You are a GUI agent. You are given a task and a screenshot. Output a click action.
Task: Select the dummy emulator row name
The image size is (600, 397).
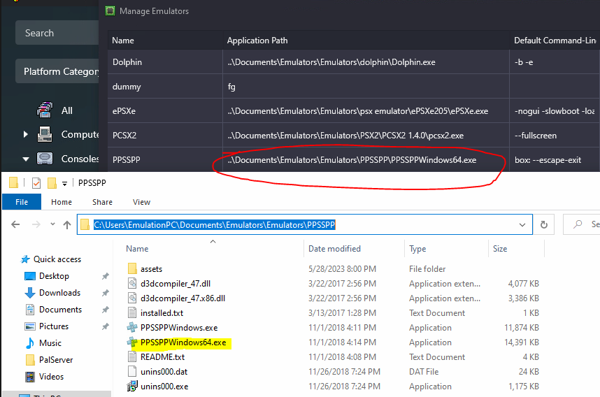click(x=127, y=87)
